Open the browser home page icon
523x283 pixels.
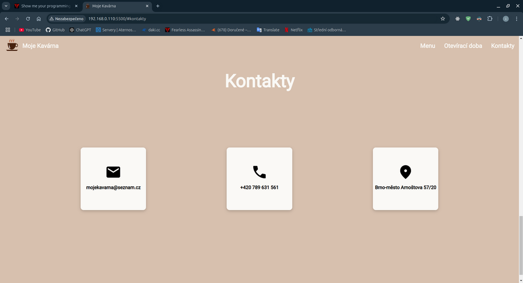click(39, 19)
